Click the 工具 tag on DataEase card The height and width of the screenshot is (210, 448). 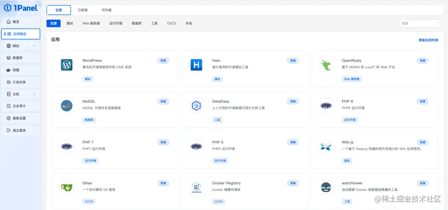point(217,120)
